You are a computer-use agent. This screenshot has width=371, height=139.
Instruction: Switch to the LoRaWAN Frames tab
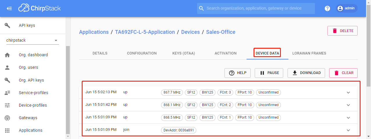[x=309, y=53]
